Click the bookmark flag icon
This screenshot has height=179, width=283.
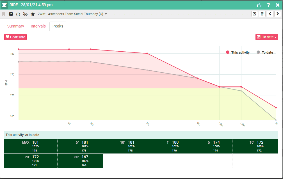pyautogui.click(x=4, y=14)
